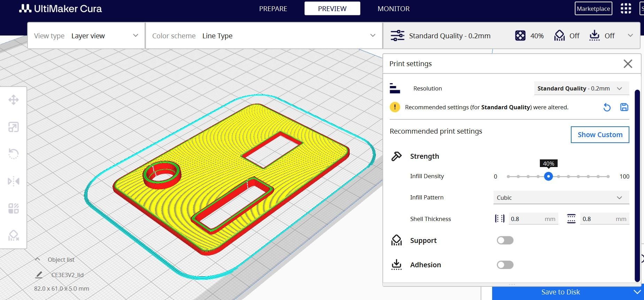644x300 pixels.
Task: Reset altered settings with the undo arrow
Action: click(x=607, y=107)
